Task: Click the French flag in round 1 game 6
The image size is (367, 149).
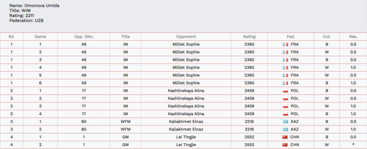Action: [285, 83]
